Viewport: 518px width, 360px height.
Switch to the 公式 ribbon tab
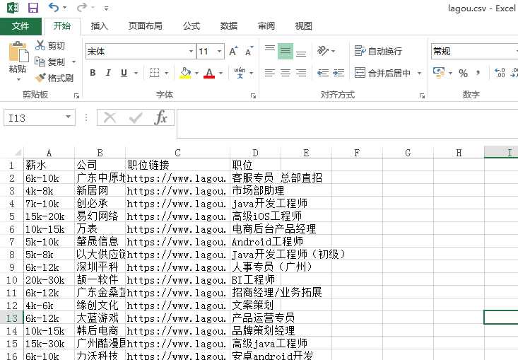[x=192, y=26]
